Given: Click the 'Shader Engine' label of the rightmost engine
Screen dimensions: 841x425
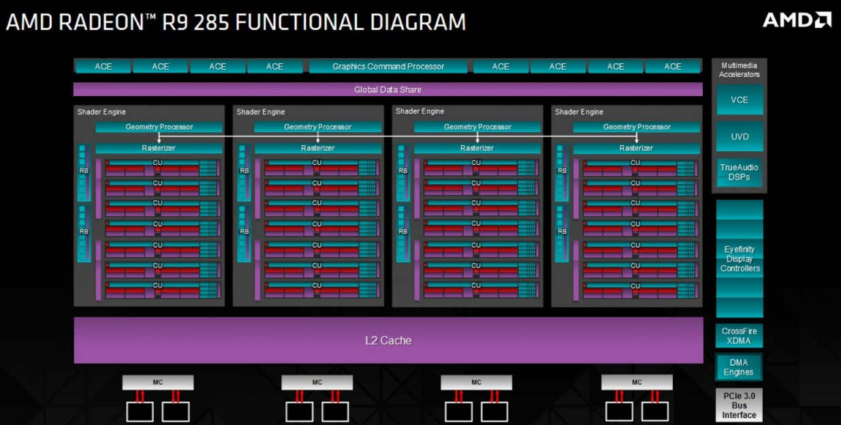Looking at the screenshot, I should click(579, 112).
